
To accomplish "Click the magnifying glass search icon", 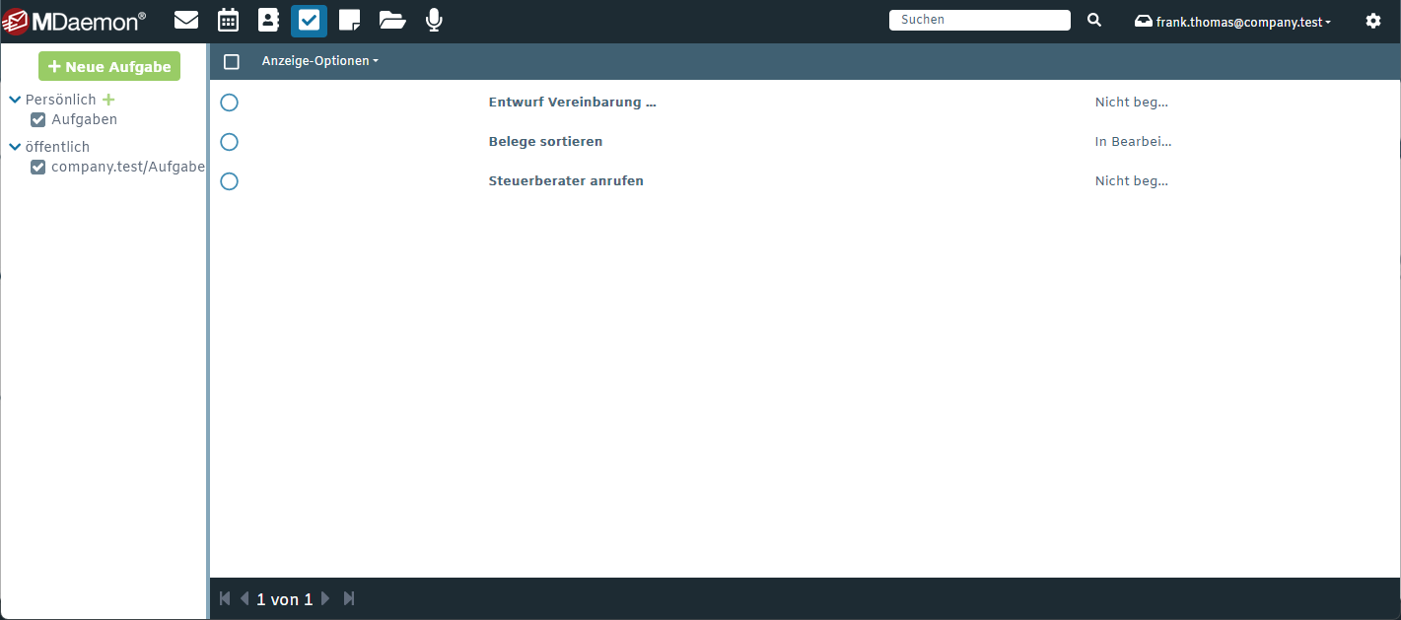I will coord(1094,20).
